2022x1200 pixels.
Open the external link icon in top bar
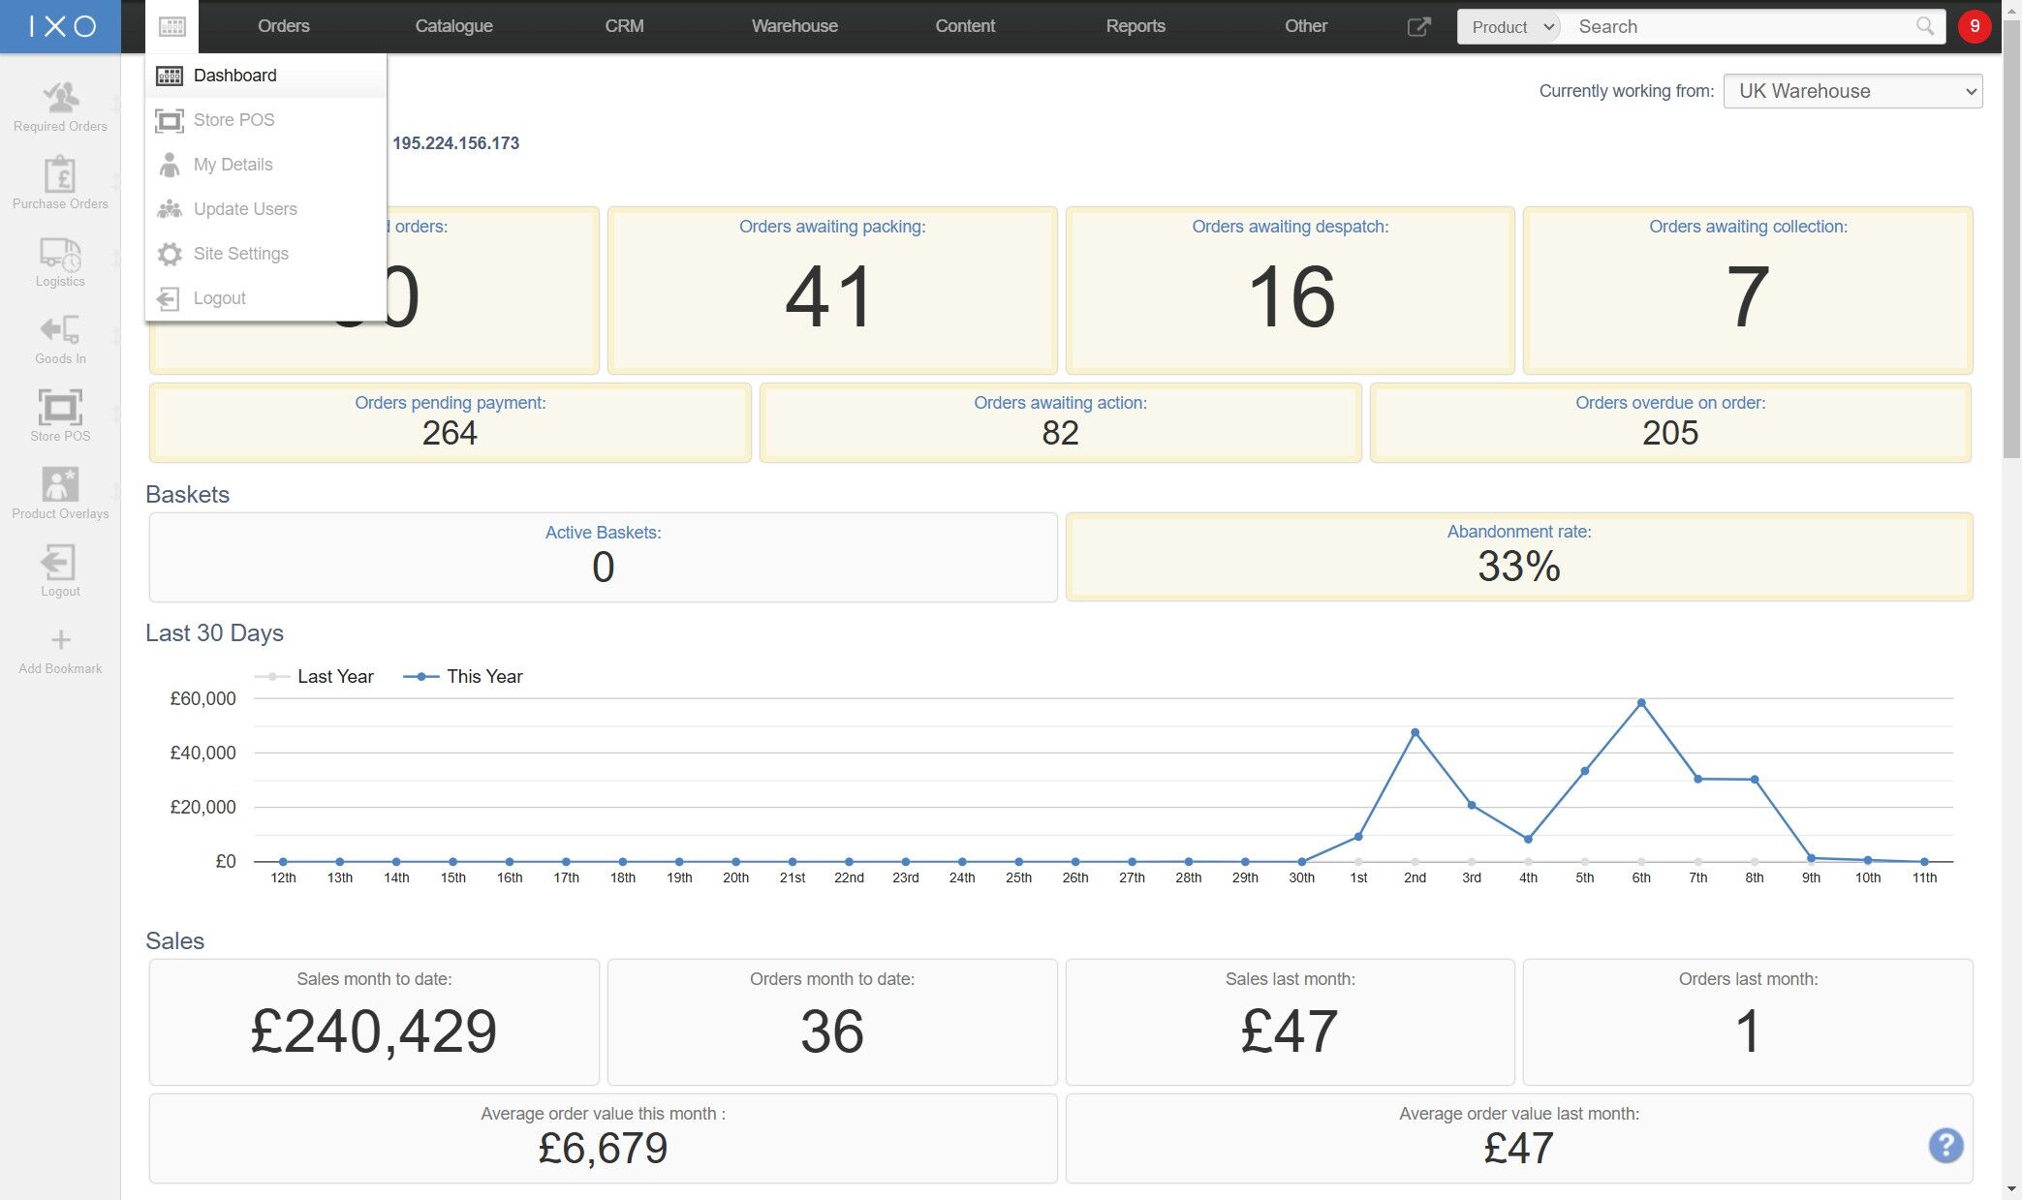coord(1418,26)
